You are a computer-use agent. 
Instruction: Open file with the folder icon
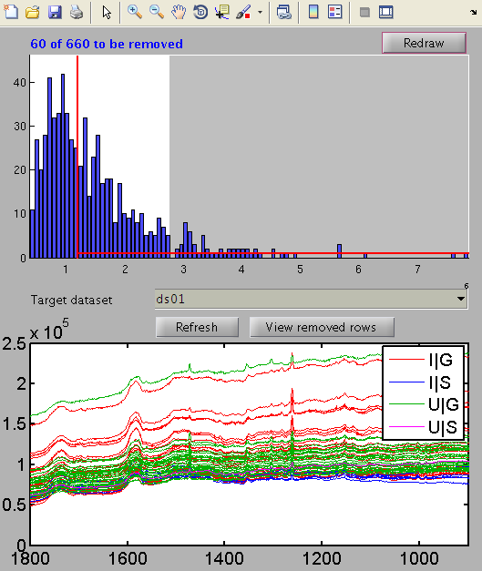33,12
